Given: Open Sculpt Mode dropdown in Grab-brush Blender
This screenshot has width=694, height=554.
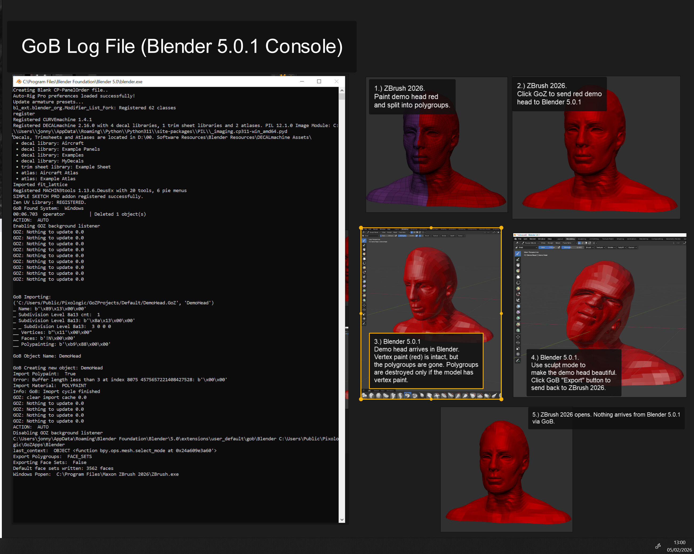Looking at the screenshot, I should click(x=530, y=243).
